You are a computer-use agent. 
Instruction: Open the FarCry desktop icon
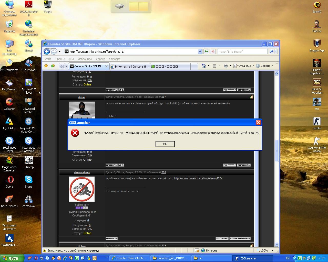317,26
